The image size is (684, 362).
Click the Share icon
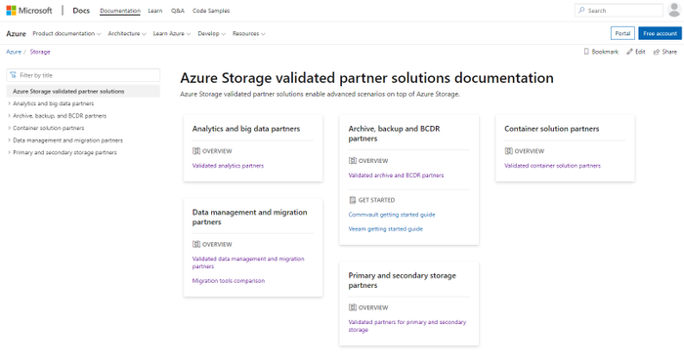[x=656, y=52]
